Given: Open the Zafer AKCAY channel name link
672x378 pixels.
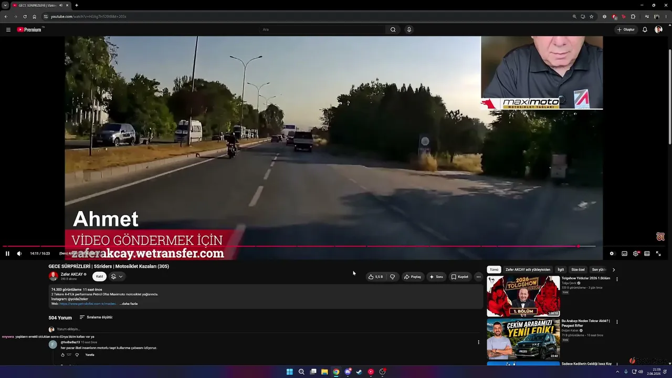Looking at the screenshot, I should (x=72, y=274).
